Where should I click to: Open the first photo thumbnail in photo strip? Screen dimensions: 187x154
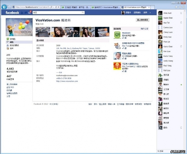[x=43, y=32]
